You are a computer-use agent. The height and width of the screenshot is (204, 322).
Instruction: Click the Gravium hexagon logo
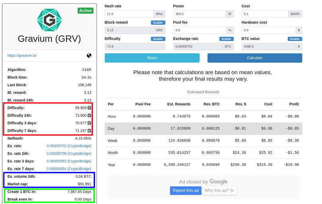49,20
